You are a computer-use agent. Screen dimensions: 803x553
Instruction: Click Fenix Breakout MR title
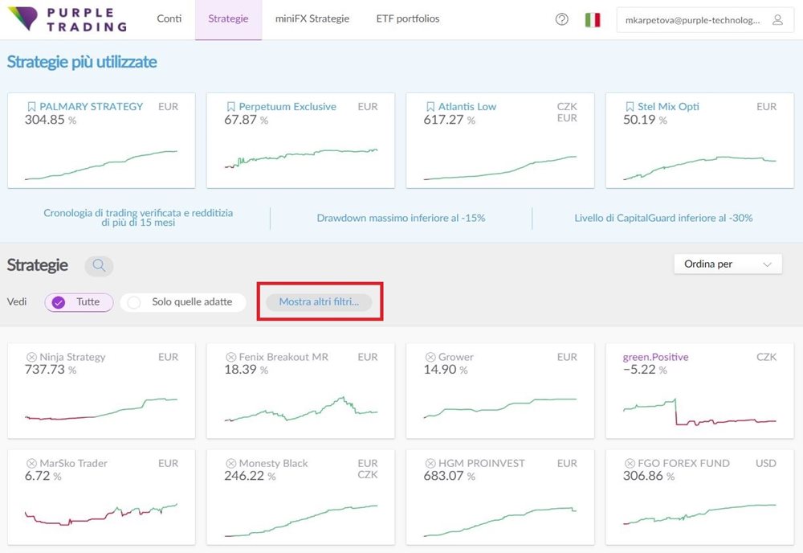point(283,357)
